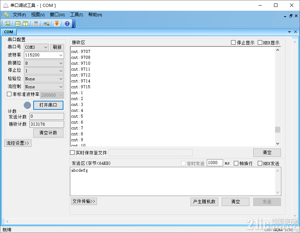This screenshot has height=233, width=300.
Task: Click the 产生随机数 button
Action: pyautogui.click(x=204, y=202)
